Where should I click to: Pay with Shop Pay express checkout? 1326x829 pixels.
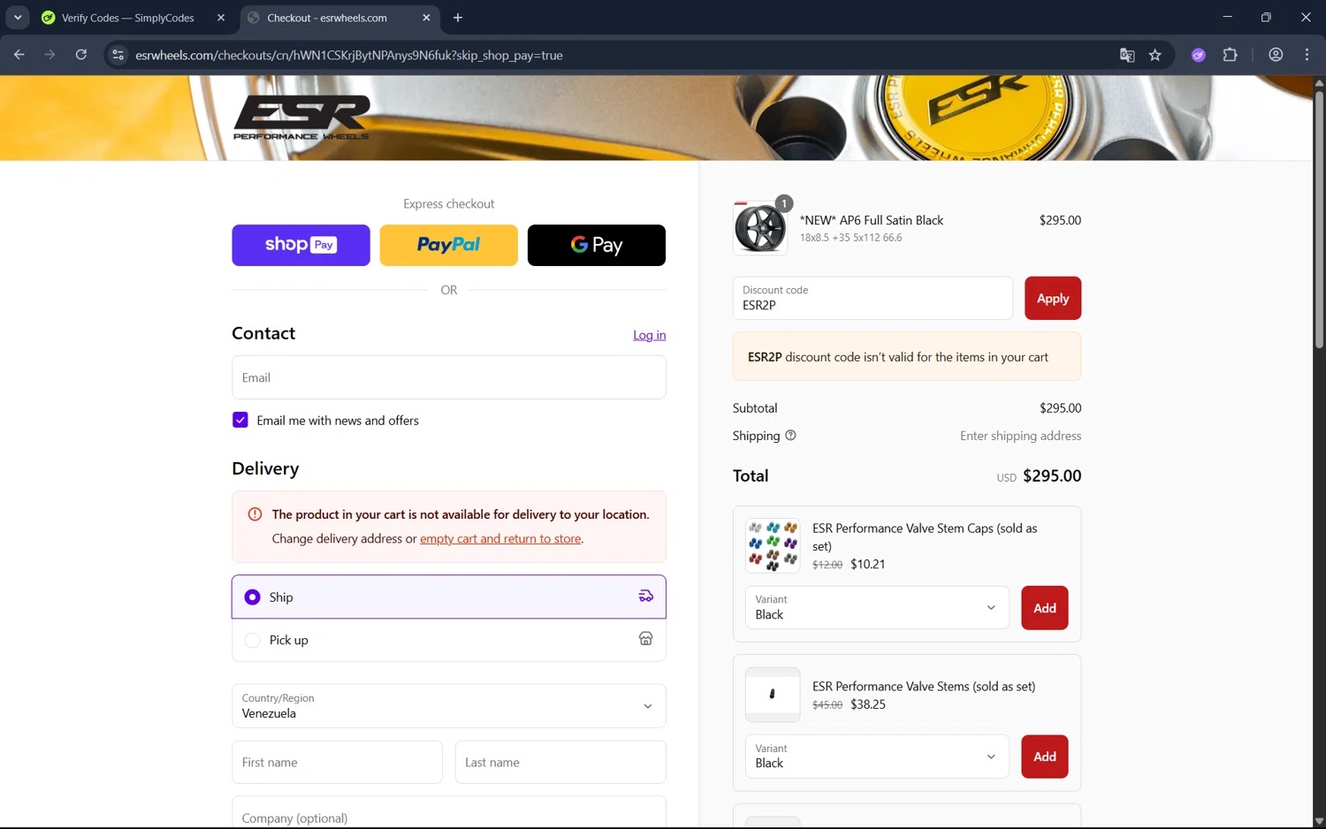[x=301, y=245]
